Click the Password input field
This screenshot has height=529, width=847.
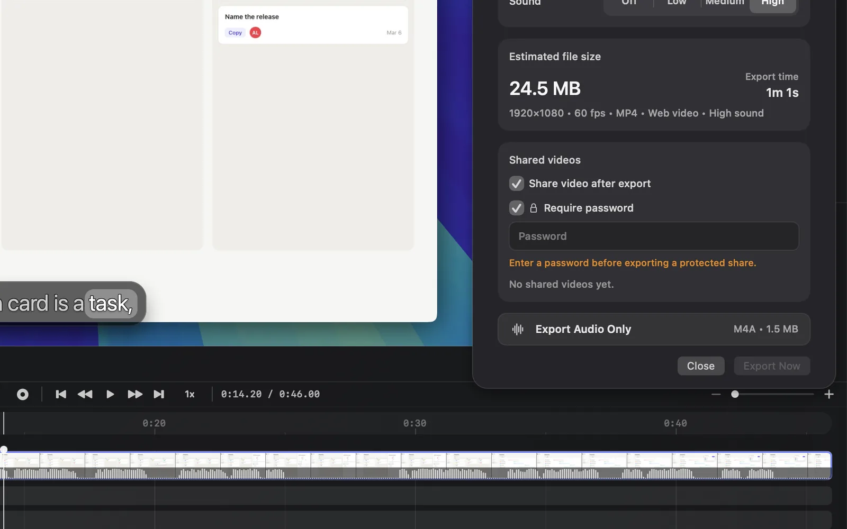[x=654, y=236]
